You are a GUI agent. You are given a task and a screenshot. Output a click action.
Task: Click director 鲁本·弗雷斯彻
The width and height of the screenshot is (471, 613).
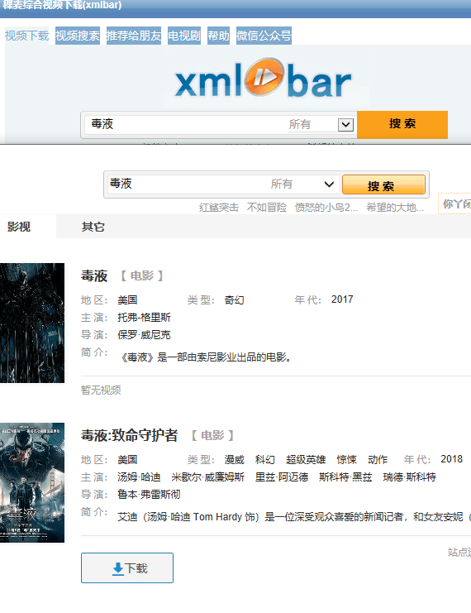tap(150, 494)
